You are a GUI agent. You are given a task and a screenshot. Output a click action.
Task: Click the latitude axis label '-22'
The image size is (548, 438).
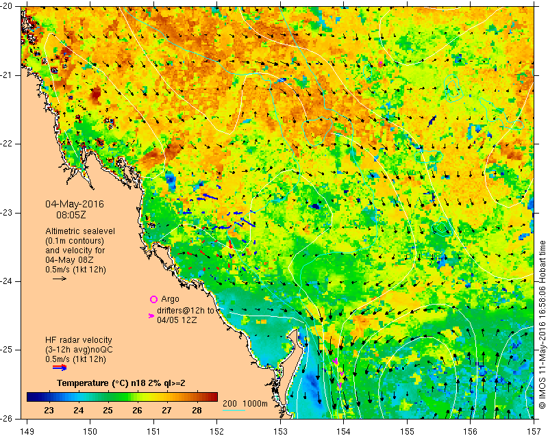pyautogui.click(x=7, y=144)
